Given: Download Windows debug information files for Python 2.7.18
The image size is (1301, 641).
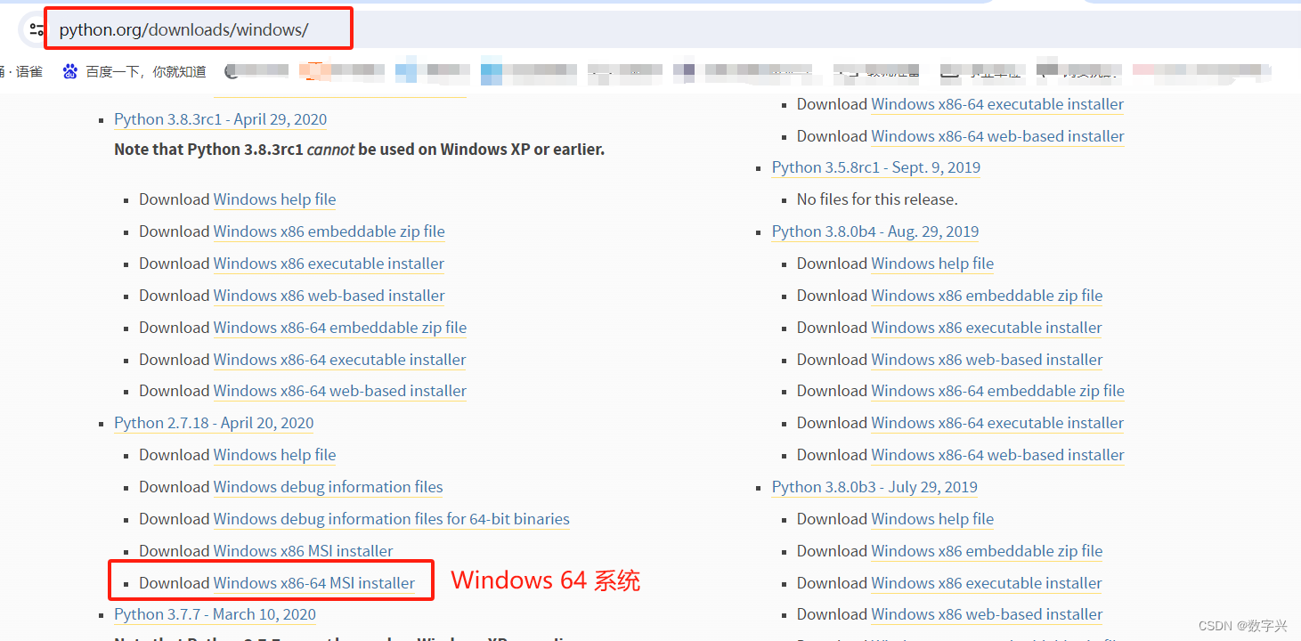Looking at the screenshot, I should (x=329, y=487).
